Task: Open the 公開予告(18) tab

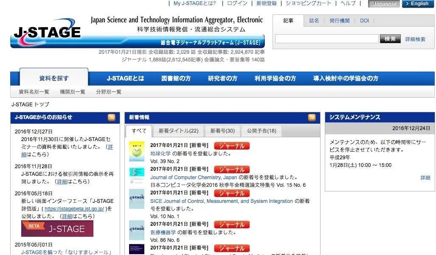Action: pos(262,131)
